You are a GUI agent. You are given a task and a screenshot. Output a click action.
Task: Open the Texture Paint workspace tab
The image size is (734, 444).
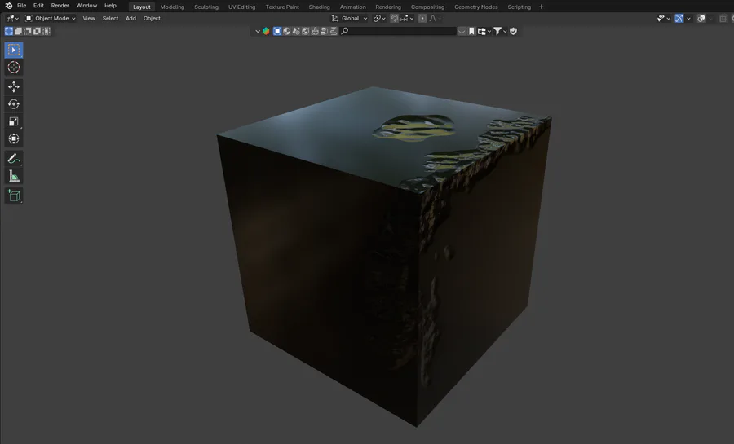point(282,7)
